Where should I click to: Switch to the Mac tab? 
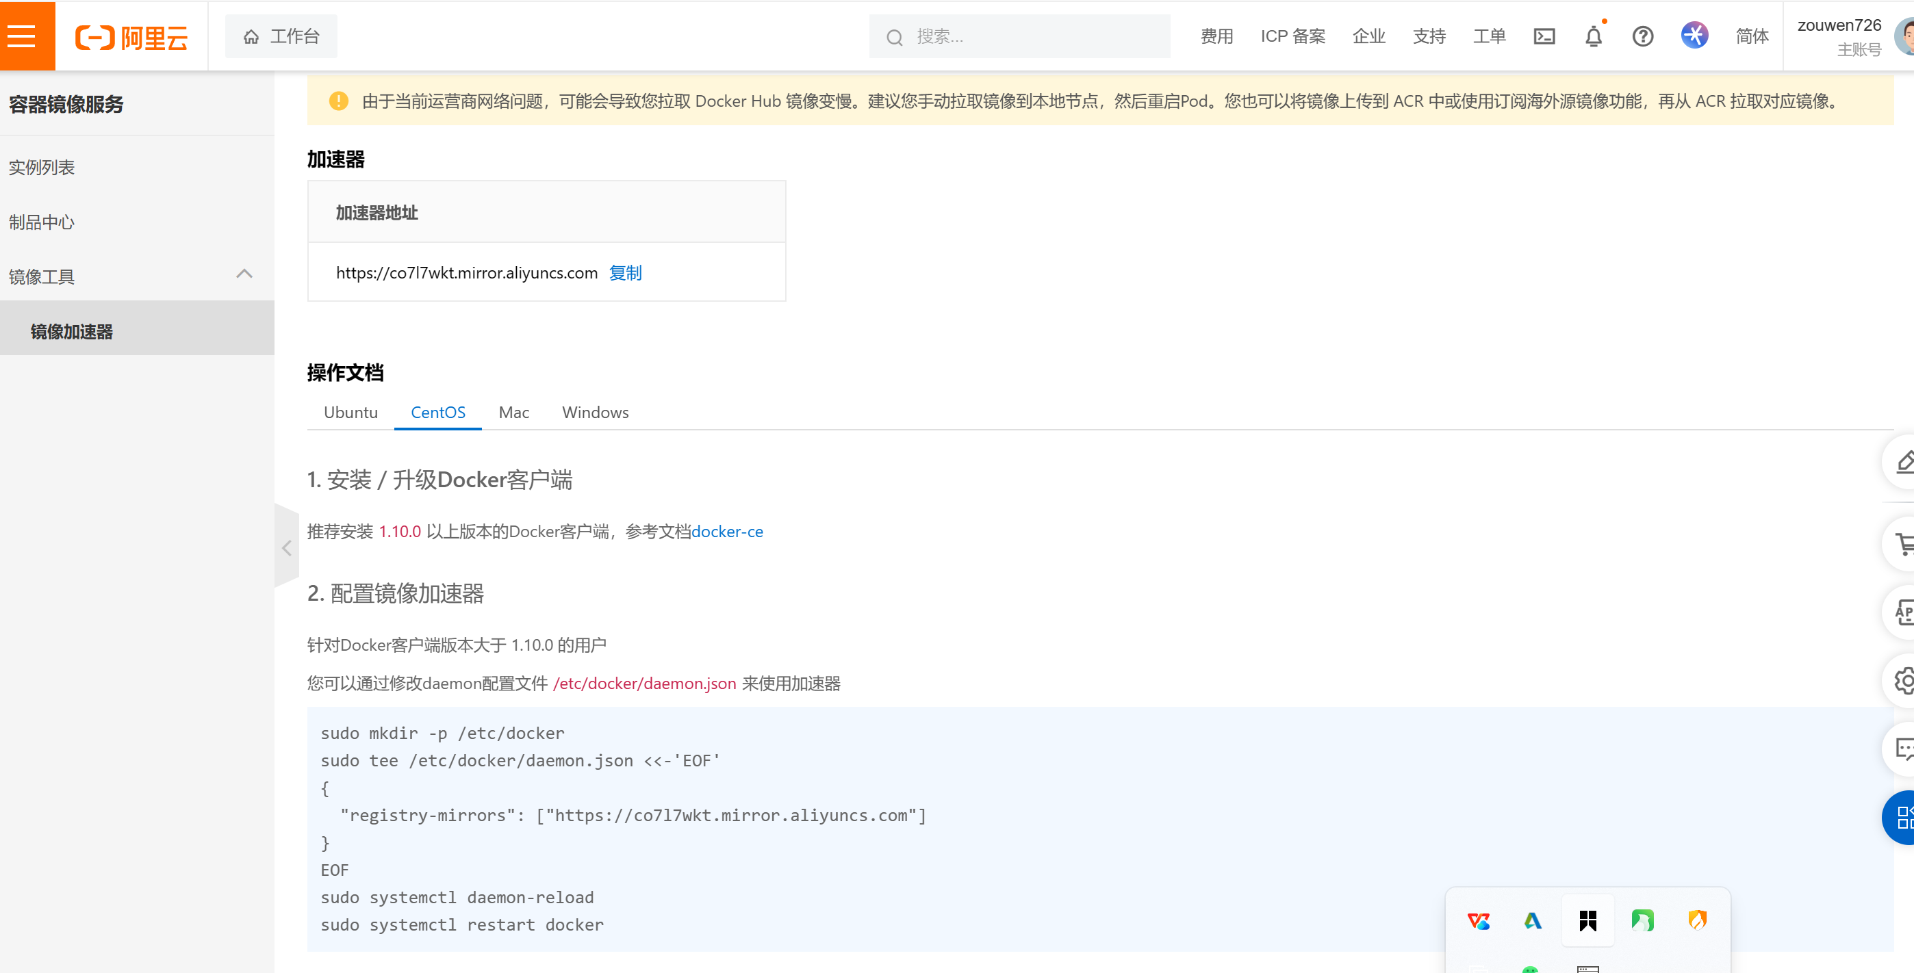point(514,412)
